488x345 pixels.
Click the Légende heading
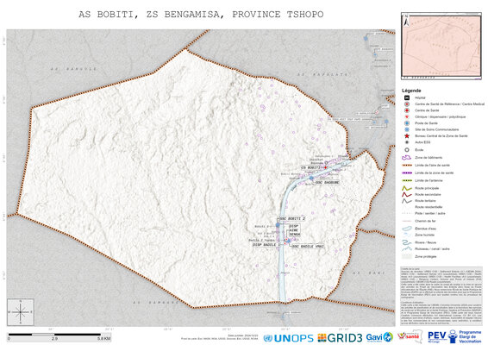pos(411,91)
